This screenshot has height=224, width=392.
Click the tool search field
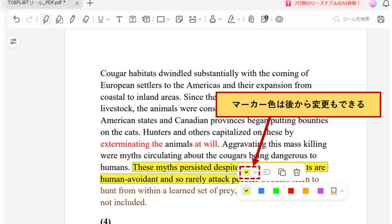(x=354, y=20)
